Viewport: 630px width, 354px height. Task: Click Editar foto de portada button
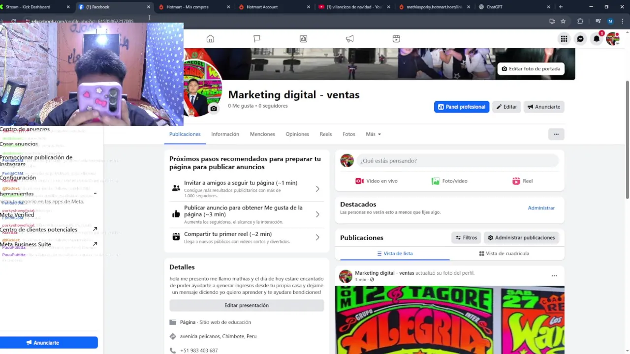(x=531, y=69)
